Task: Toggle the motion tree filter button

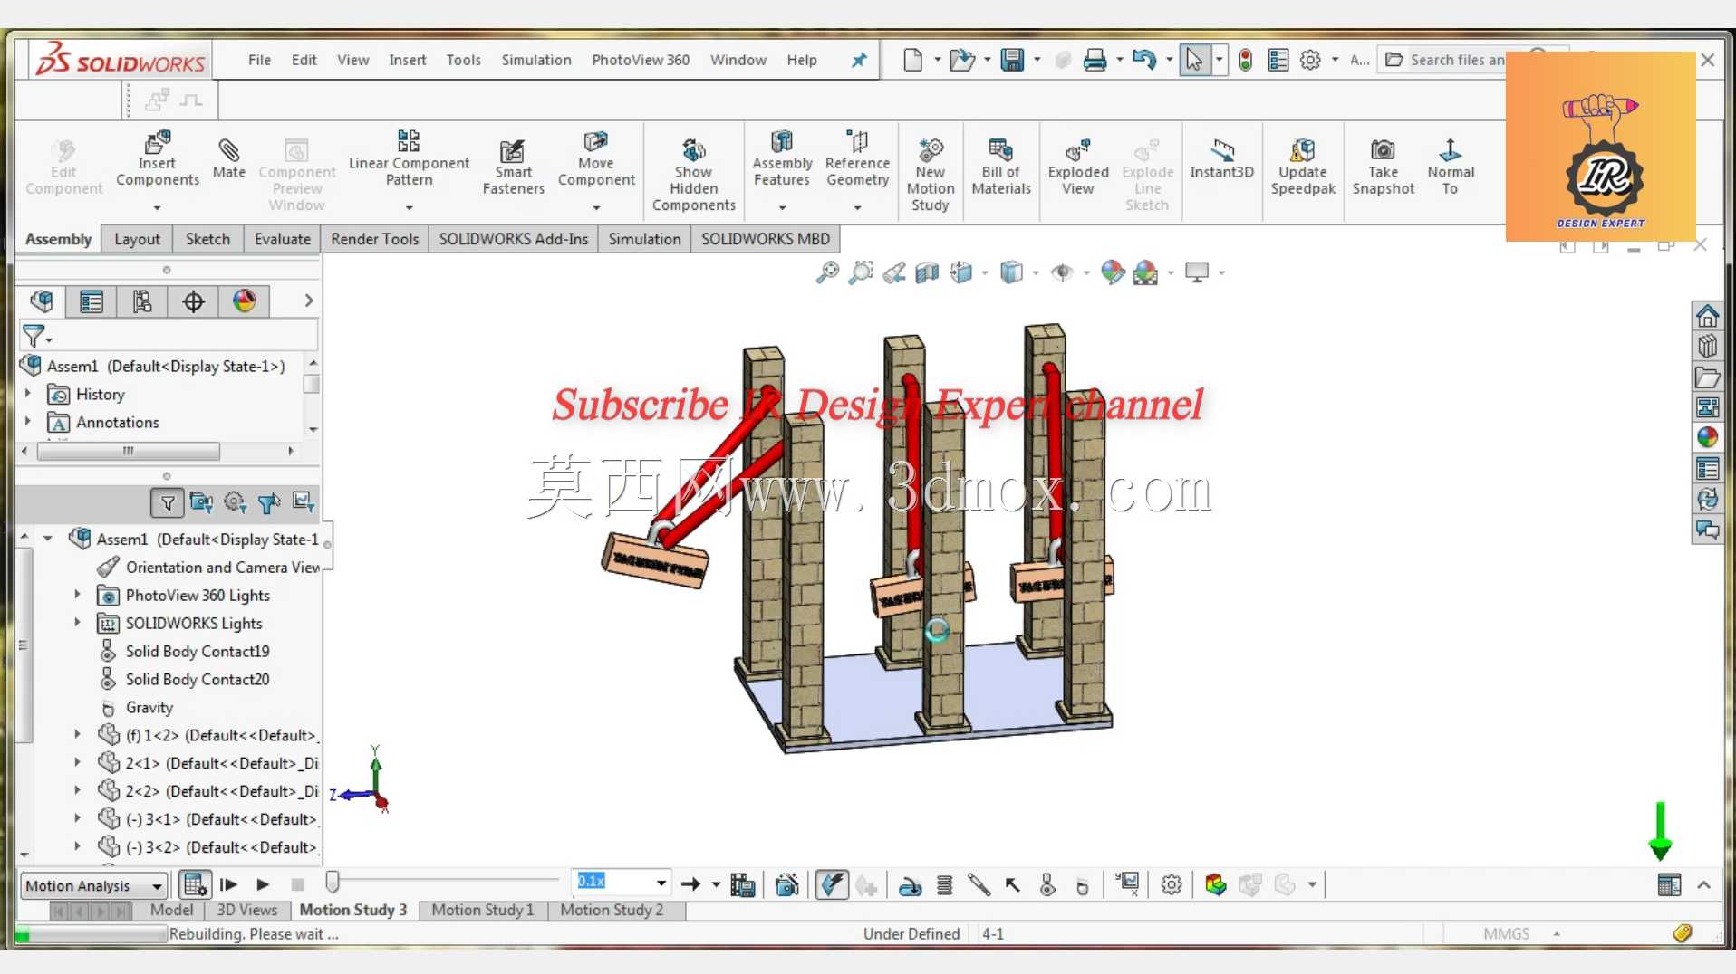Action: point(168,503)
